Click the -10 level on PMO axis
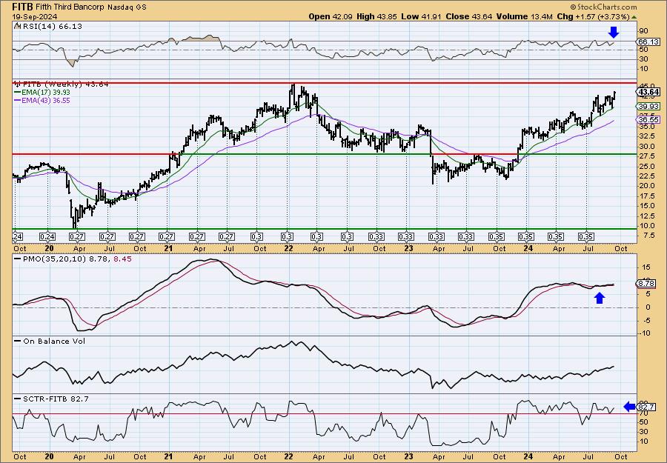 (x=645, y=333)
